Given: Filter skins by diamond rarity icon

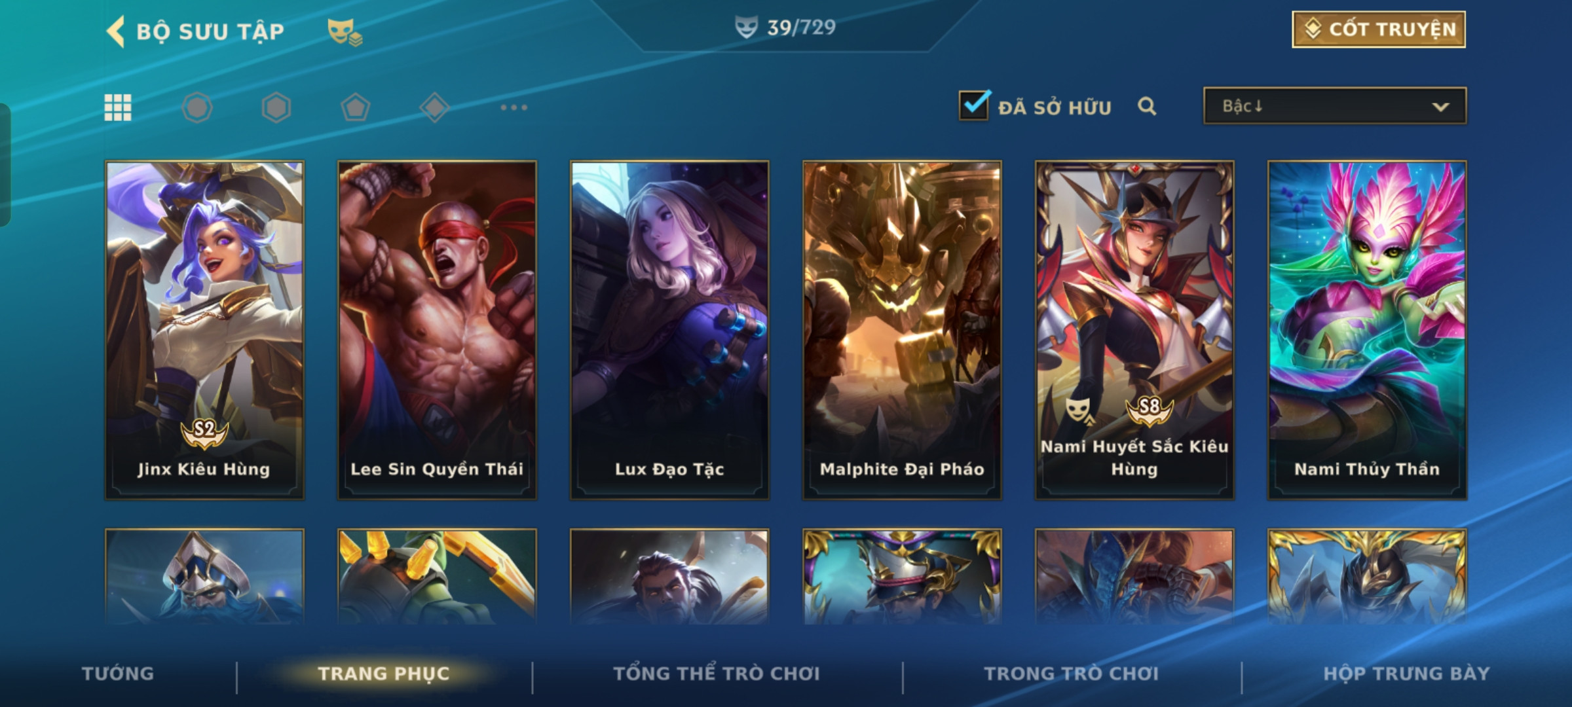Looking at the screenshot, I should point(435,107).
